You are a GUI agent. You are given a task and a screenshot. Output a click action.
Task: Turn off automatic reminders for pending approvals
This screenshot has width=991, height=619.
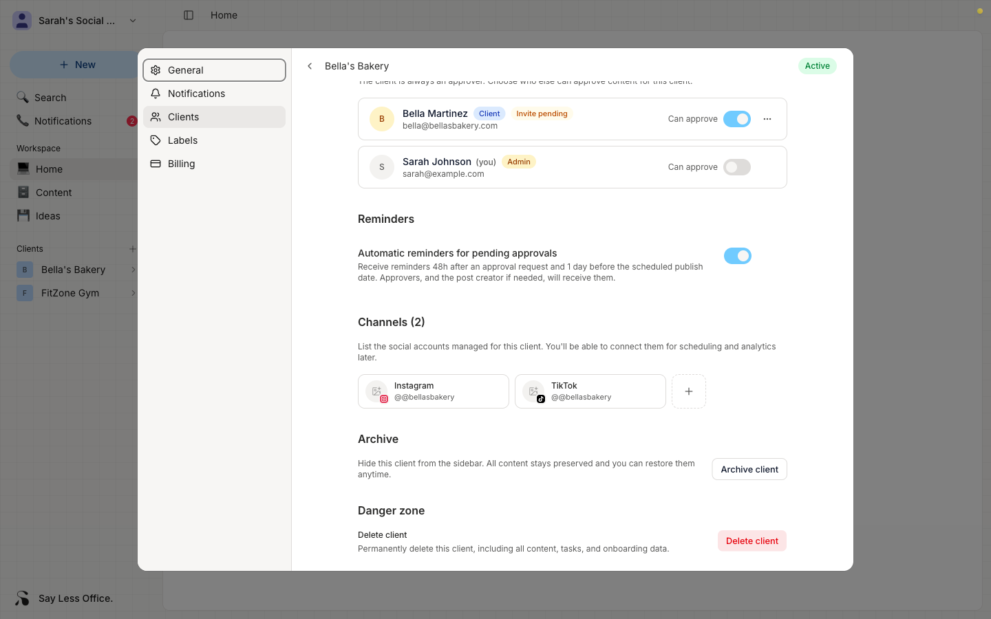pos(738,256)
